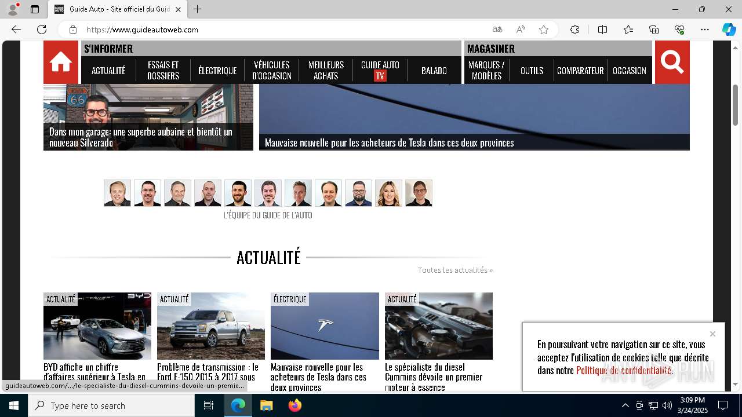Click the taskbar clock and date
Image resolution: width=742 pixels, height=417 pixels.
click(x=693, y=405)
